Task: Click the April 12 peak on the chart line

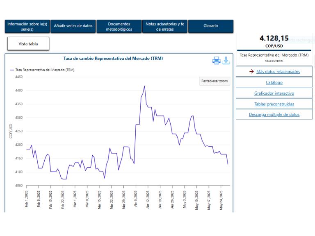Action: tap(144, 86)
